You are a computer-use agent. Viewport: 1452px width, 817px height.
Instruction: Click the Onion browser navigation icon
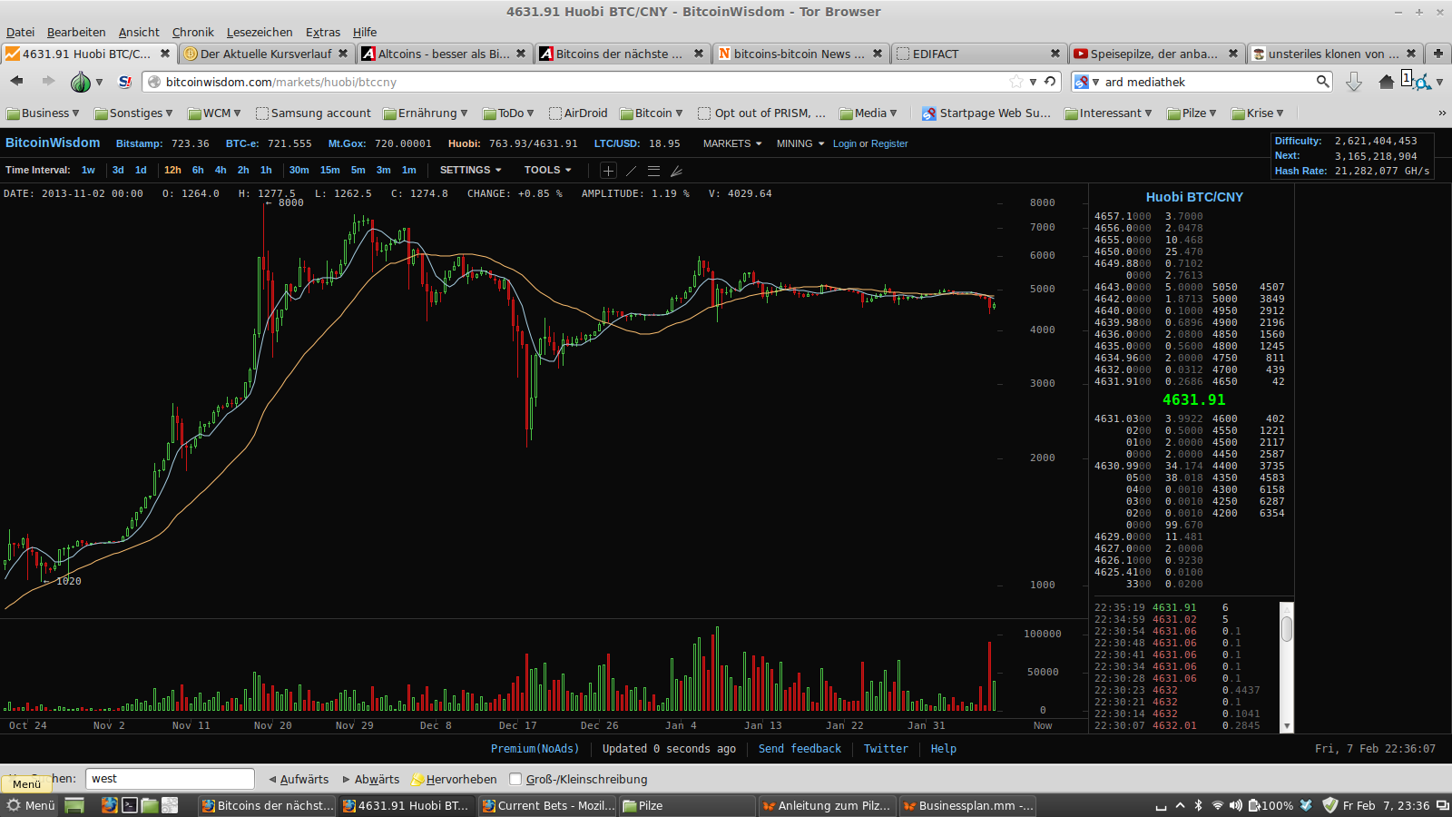(x=81, y=82)
